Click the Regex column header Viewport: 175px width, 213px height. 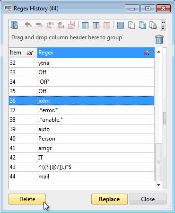tap(96, 53)
